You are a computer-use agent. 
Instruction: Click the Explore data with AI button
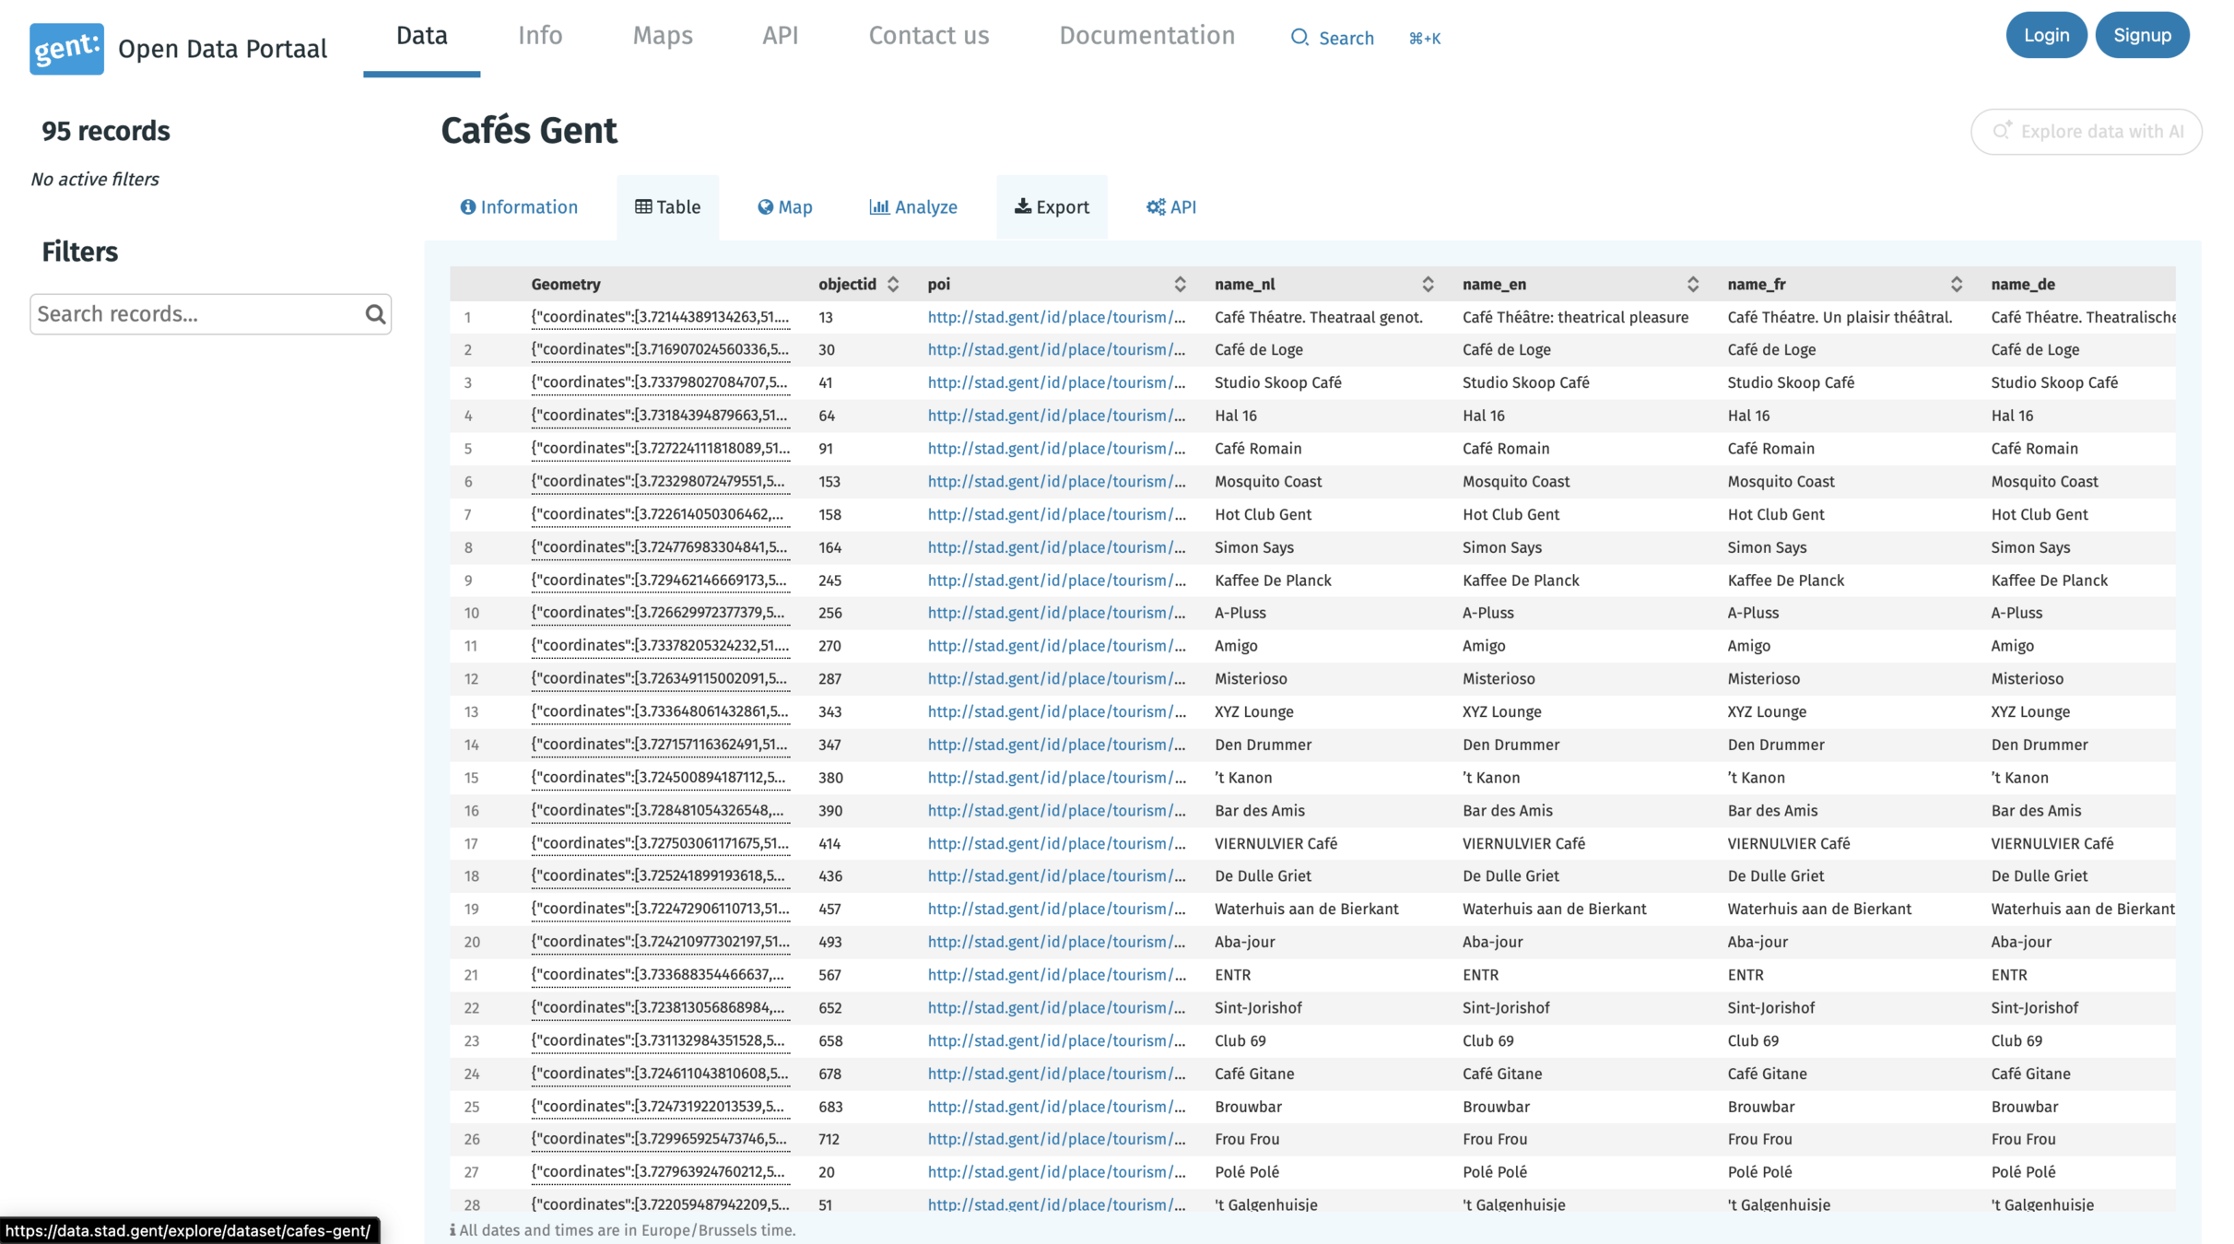pyautogui.click(x=2087, y=132)
